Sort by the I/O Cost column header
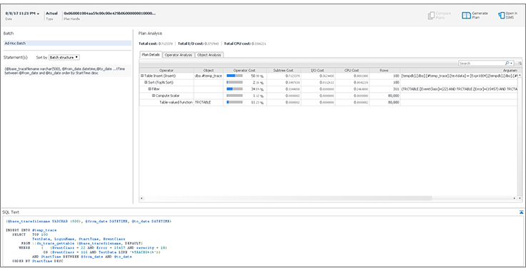Image resolution: width=526 pixels, height=271 pixels. pos(318,71)
